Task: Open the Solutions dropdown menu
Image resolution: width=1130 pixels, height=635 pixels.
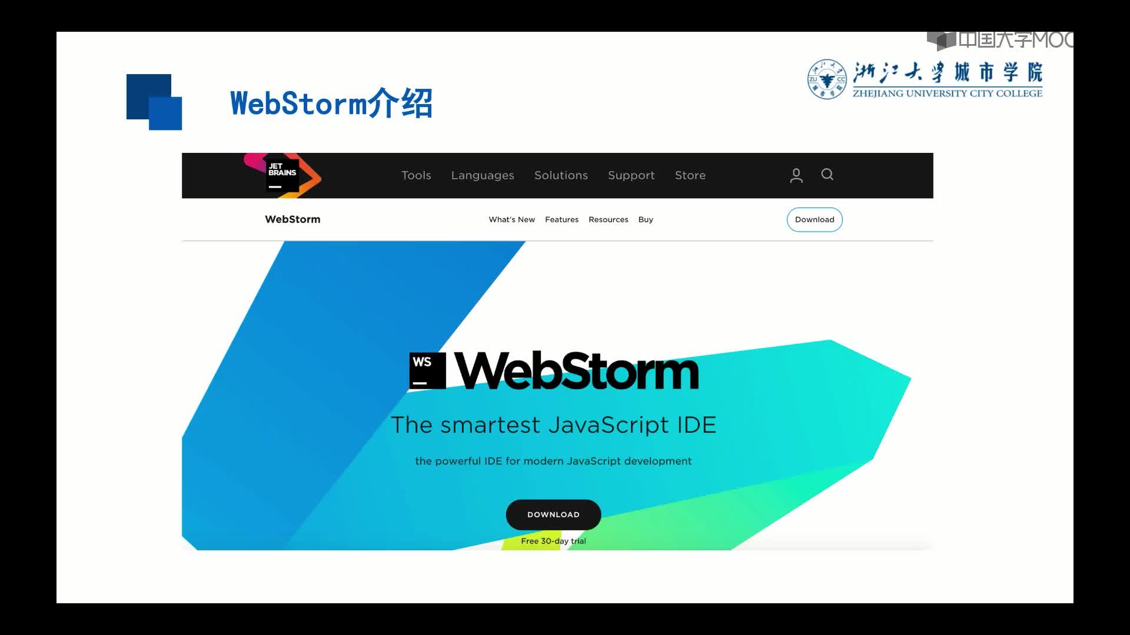Action: click(x=560, y=175)
